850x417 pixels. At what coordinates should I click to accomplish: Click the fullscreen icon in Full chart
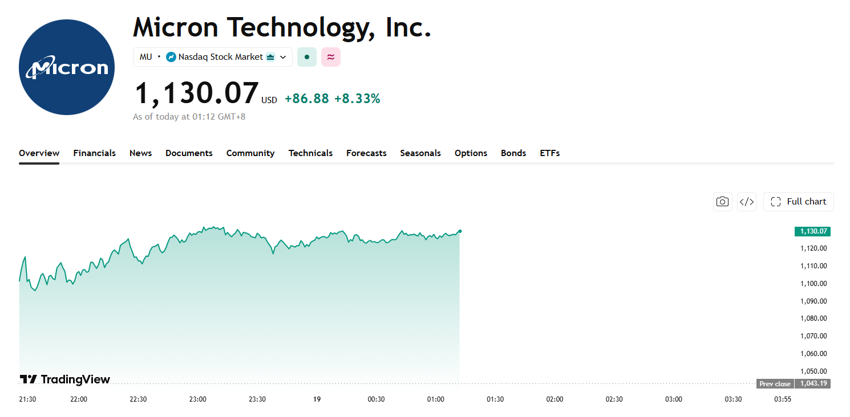(x=775, y=202)
